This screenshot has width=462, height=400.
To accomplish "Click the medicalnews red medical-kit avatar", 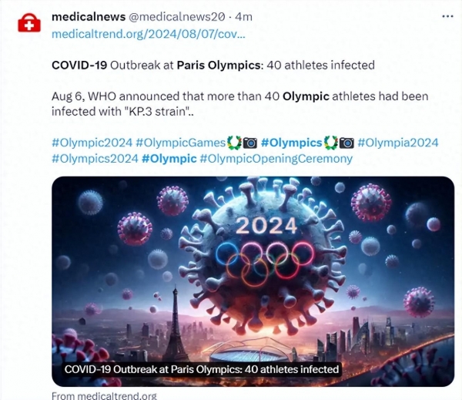I will (28, 22).
